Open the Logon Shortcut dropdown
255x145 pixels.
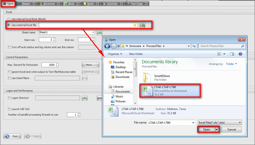click(78, 98)
